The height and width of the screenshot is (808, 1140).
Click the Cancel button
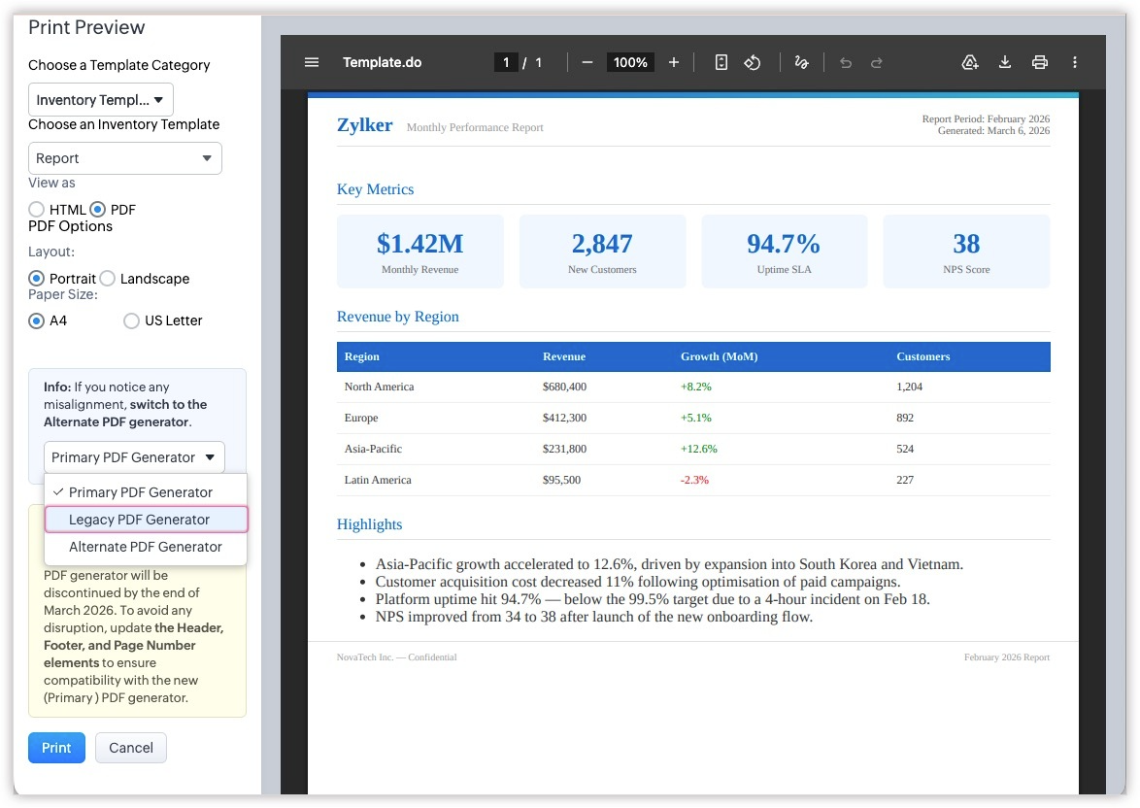click(131, 748)
